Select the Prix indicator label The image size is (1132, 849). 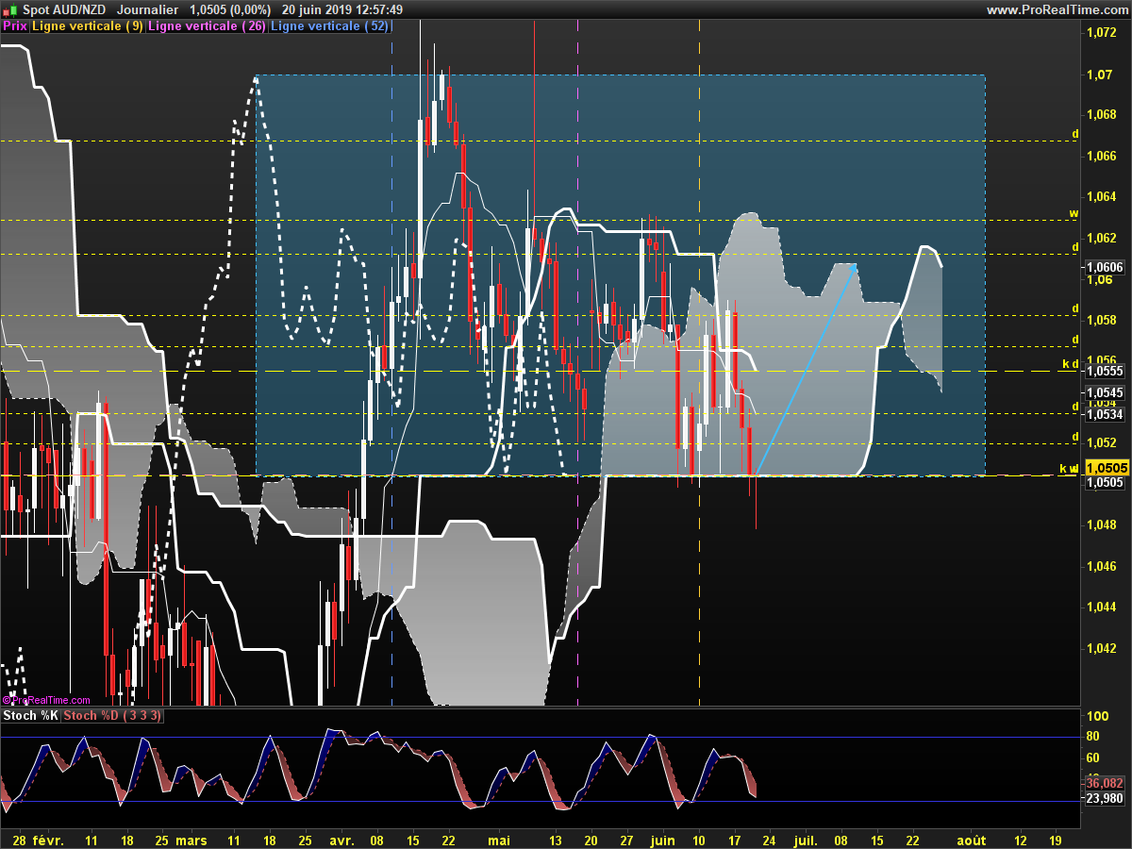click(x=15, y=26)
